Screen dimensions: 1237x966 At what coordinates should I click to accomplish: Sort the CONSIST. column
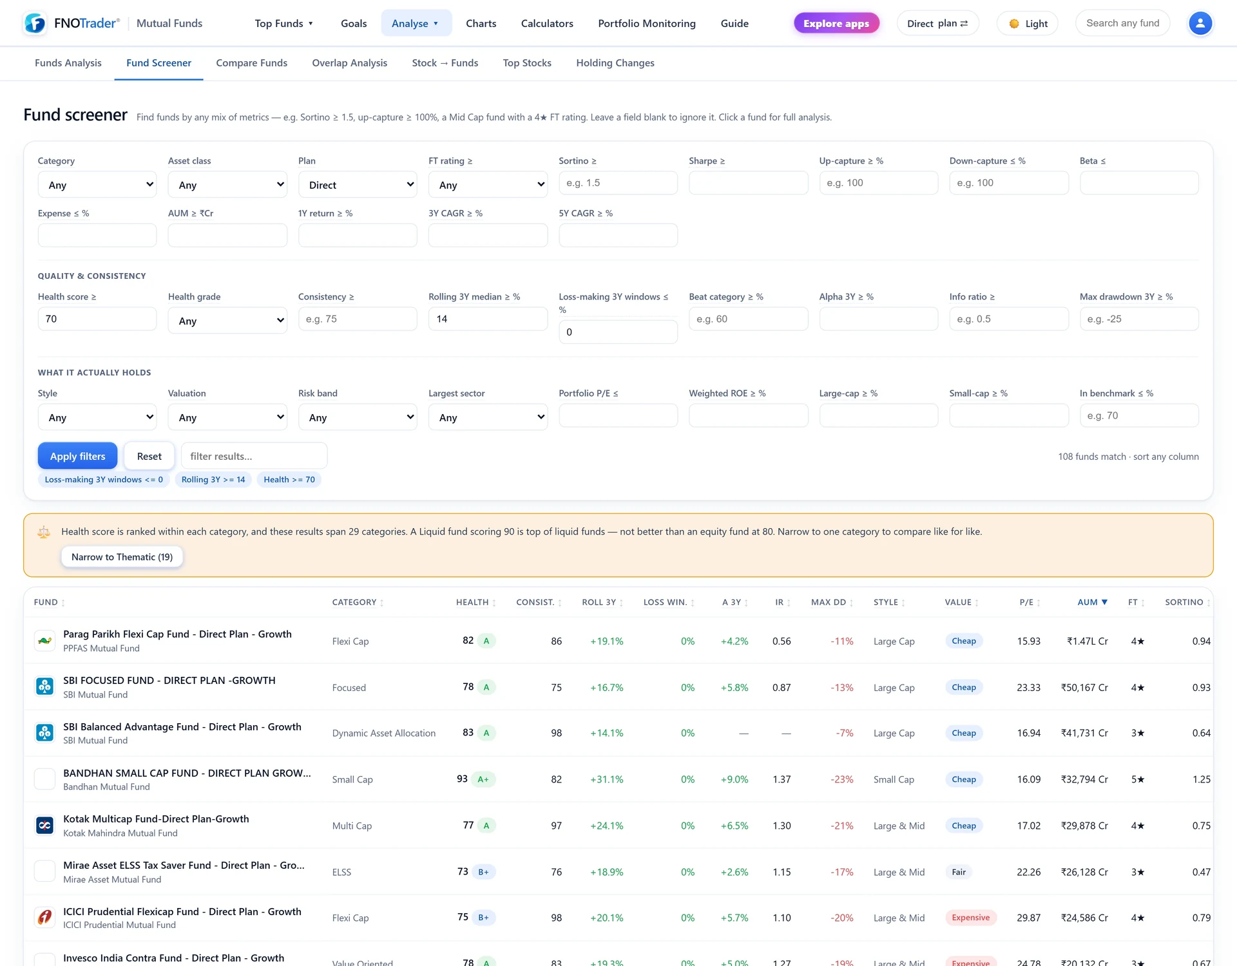tap(539, 602)
